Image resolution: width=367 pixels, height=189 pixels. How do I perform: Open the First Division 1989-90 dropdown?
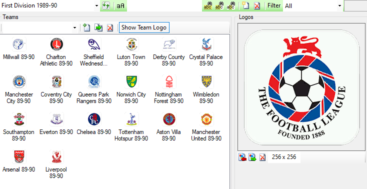coord(97,6)
